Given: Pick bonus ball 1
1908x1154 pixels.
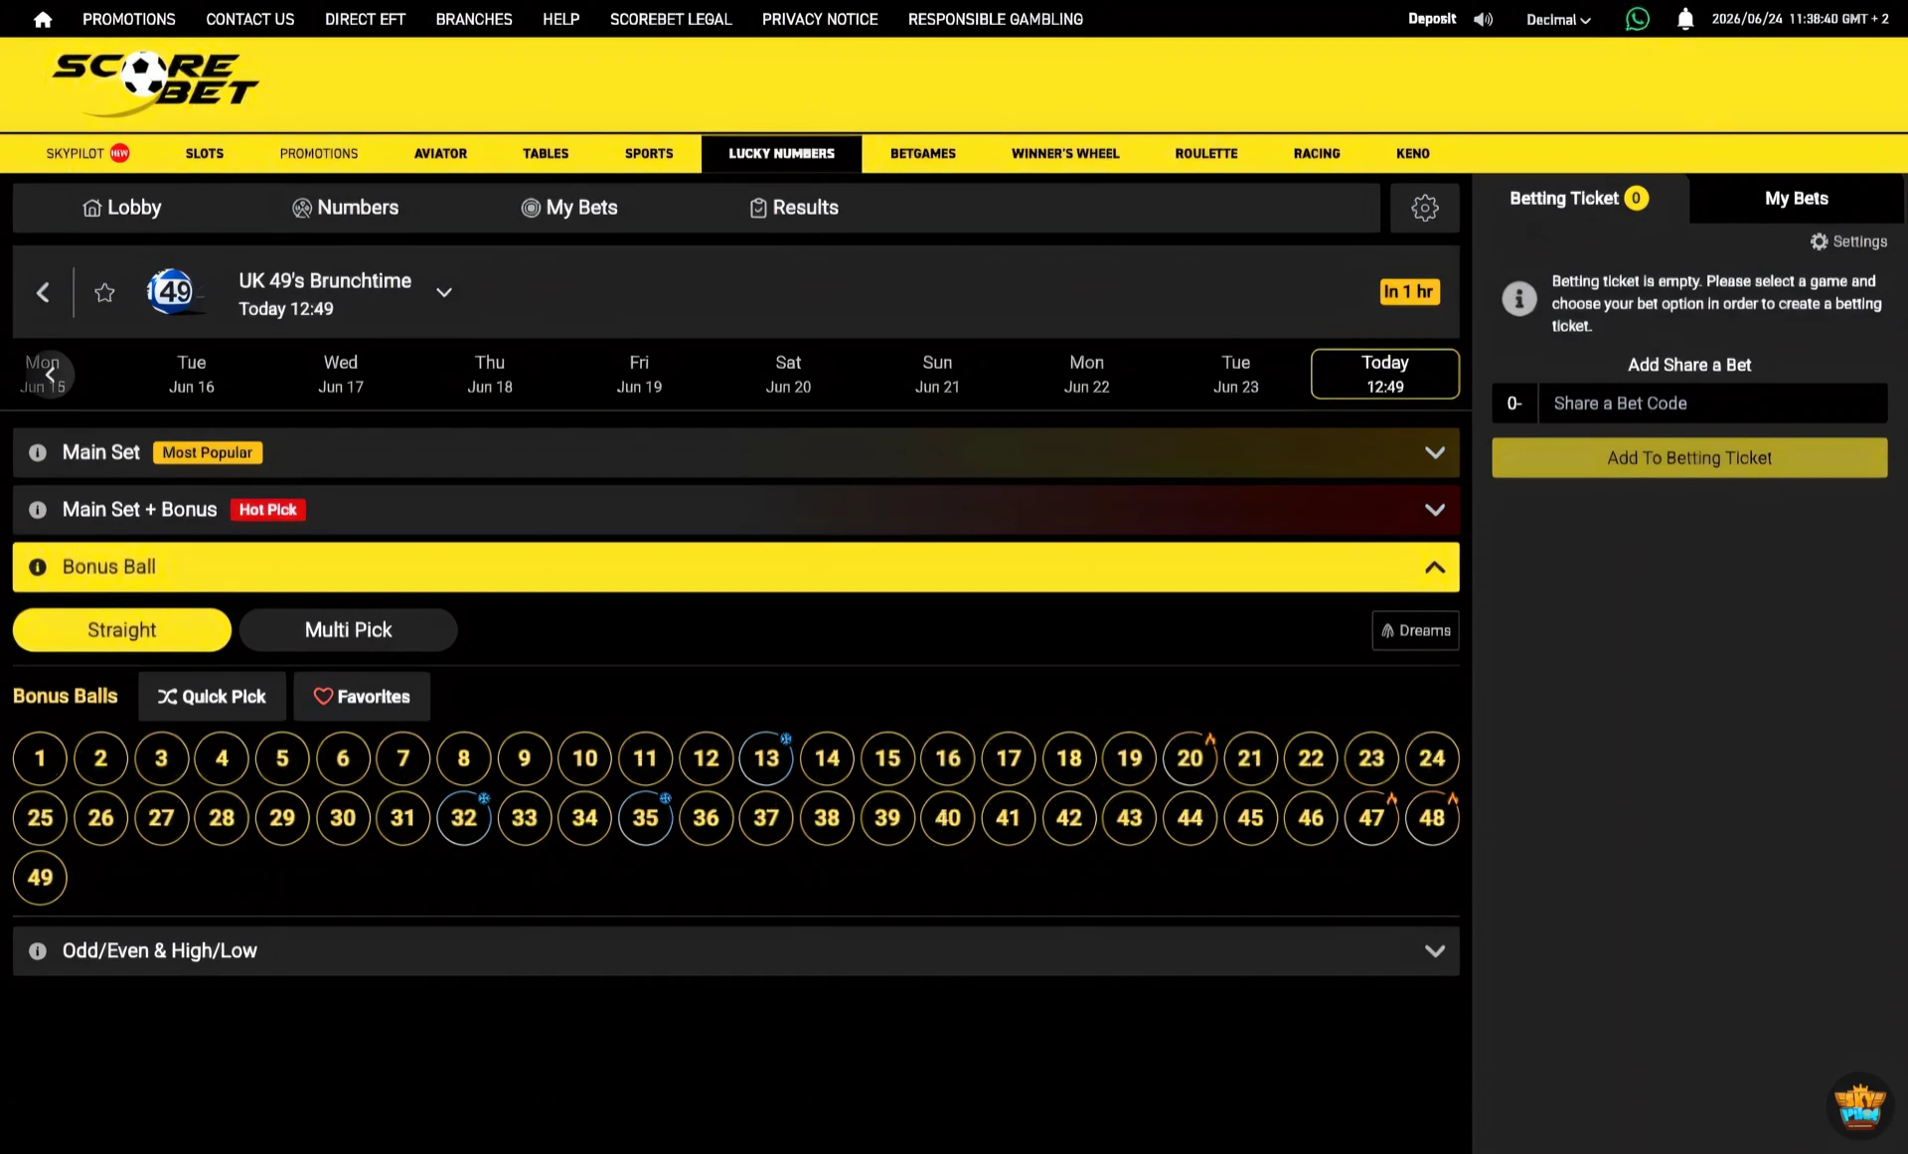Looking at the screenshot, I should point(40,758).
